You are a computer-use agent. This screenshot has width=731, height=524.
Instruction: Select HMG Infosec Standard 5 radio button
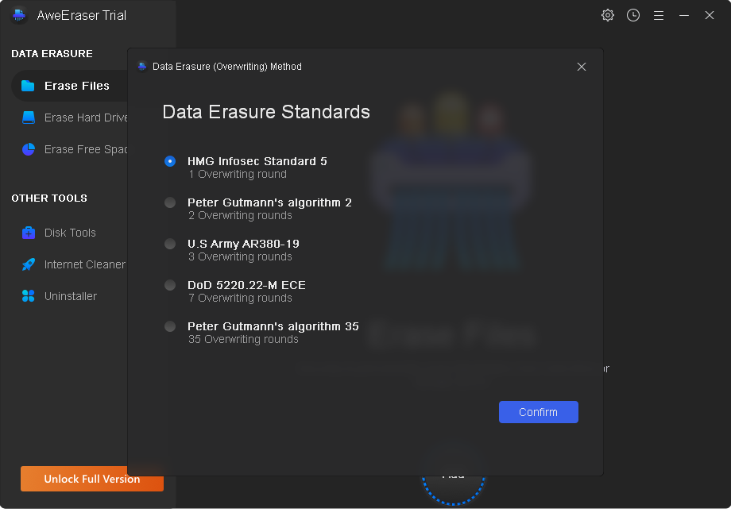[170, 161]
